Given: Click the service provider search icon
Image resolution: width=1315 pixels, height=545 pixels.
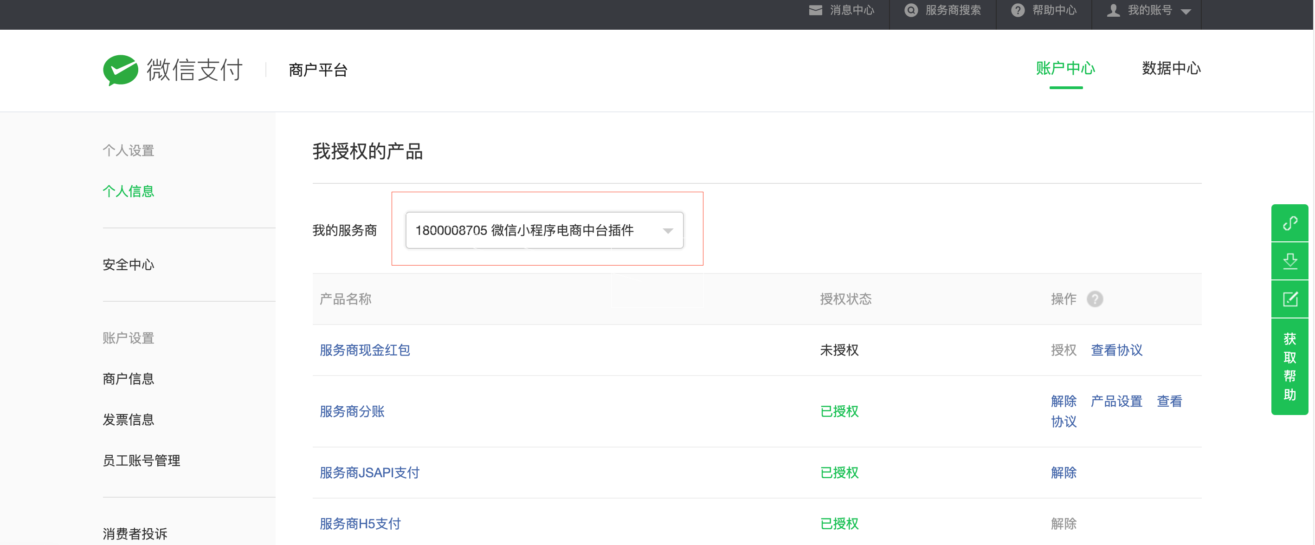Looking at the screenshot, I should tap(911, 10).
